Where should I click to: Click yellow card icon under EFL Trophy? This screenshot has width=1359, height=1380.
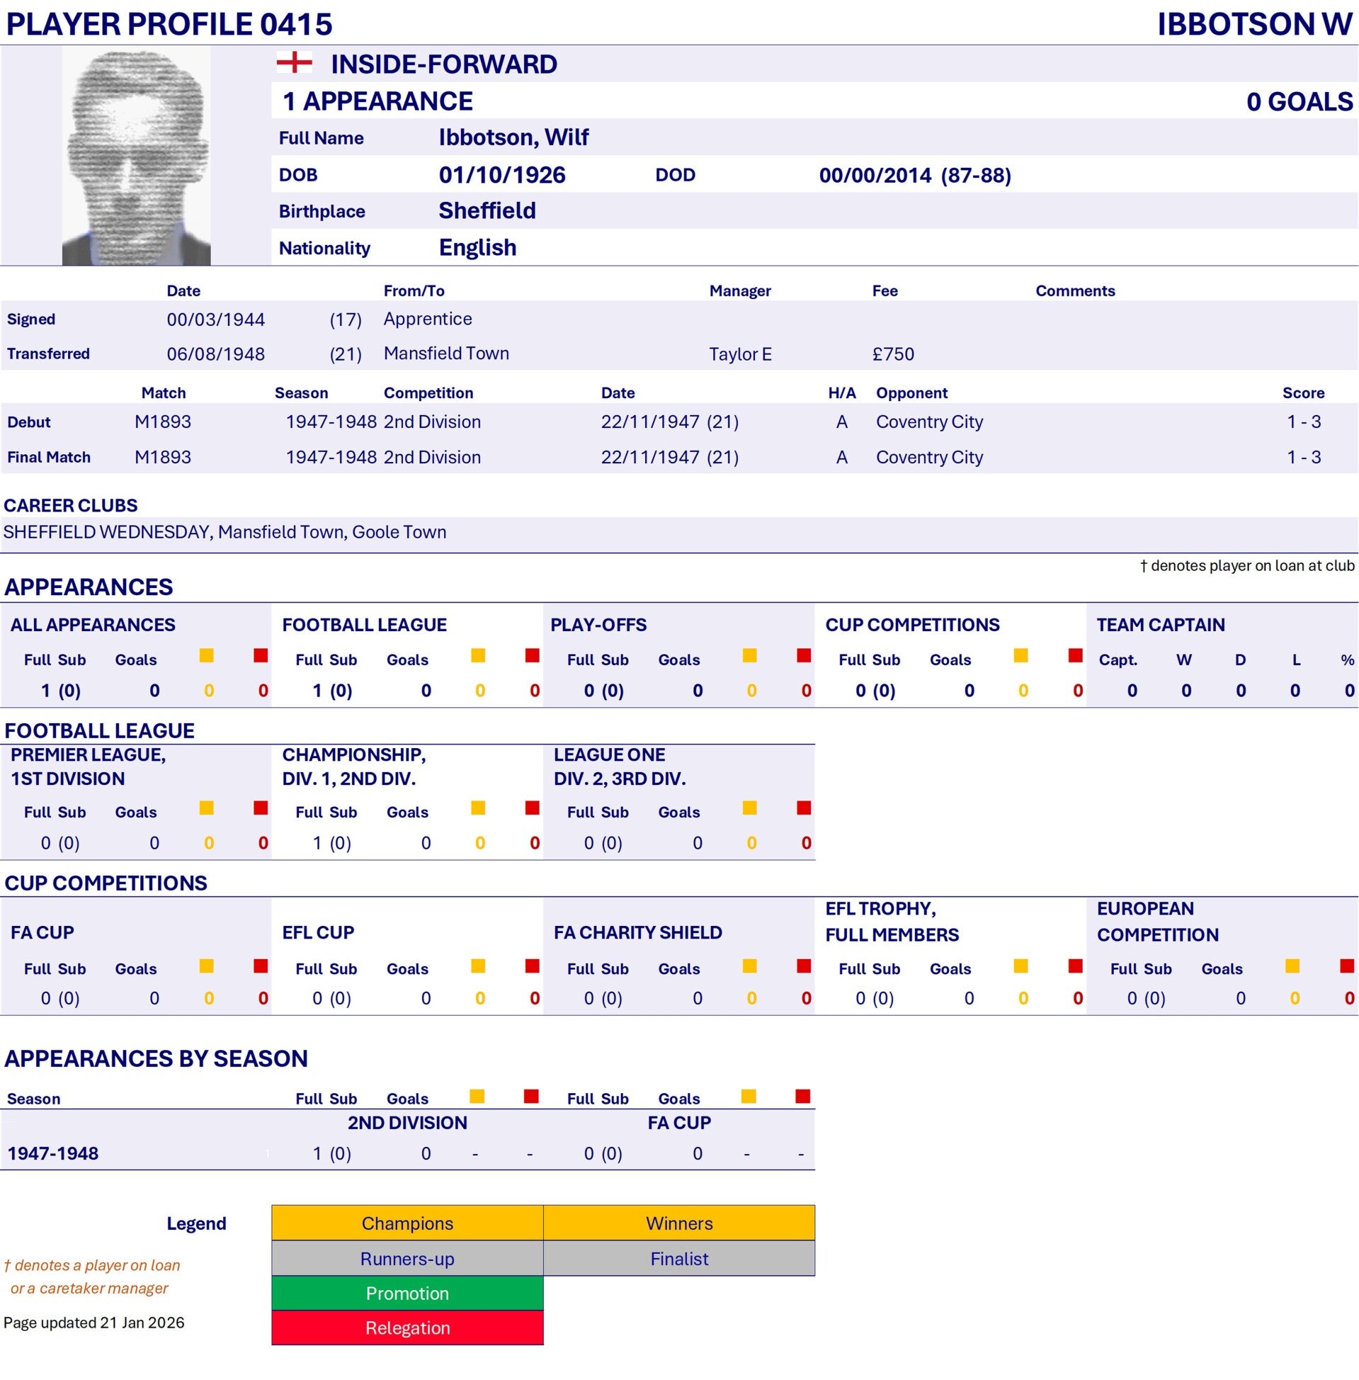(1020, 966)
